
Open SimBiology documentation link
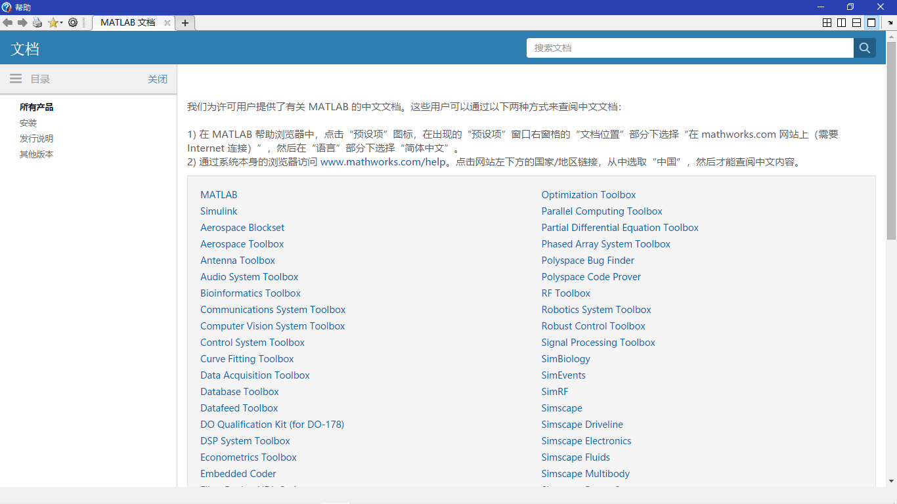click(566, 359)
